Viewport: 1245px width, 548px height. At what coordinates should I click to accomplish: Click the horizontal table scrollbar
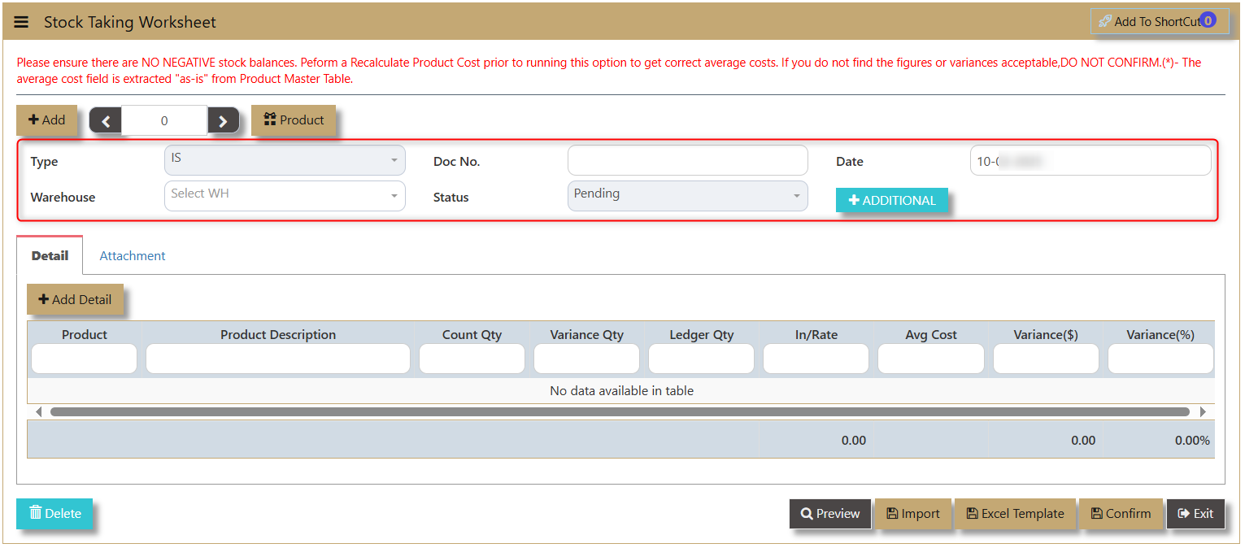click(620, 412)
